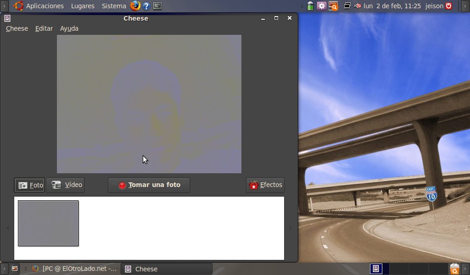Click Cheese entry in the taskbar
470x275 pixels.
[167, 269]
